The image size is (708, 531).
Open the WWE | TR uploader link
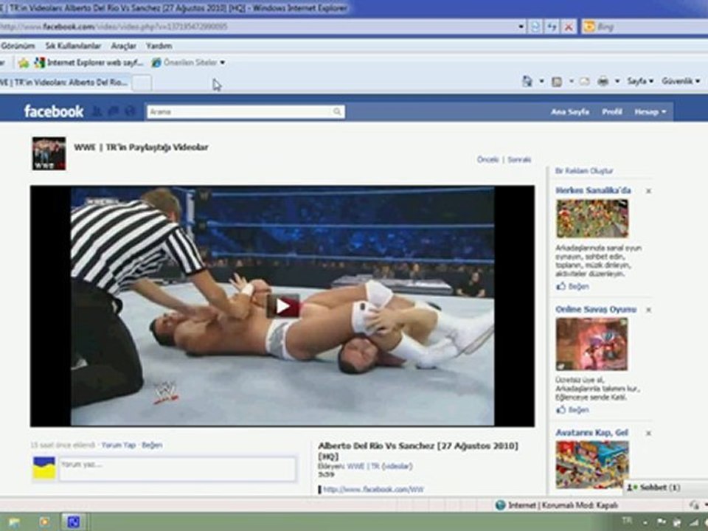(363, 466)
